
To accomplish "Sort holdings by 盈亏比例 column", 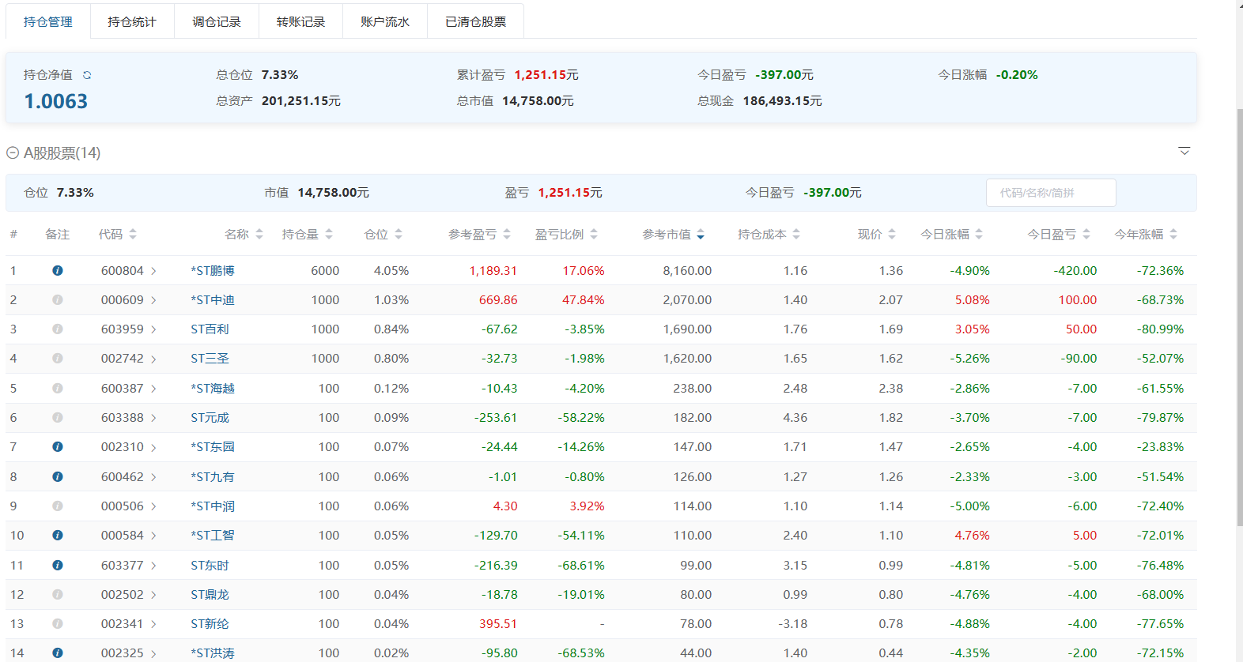I will click(x=566, y=235).
